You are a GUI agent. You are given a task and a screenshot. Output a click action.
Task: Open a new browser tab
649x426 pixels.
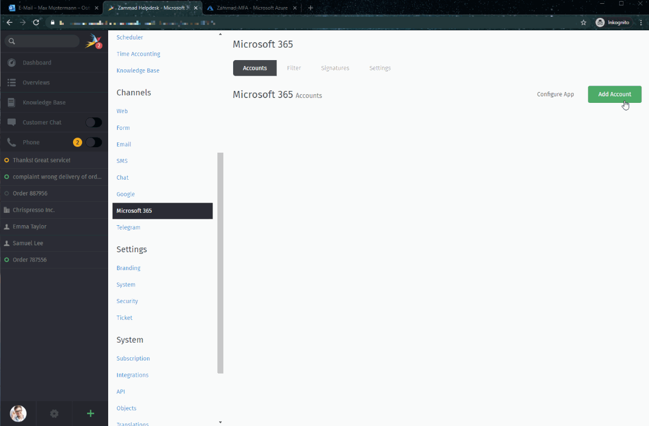(310, 8)
